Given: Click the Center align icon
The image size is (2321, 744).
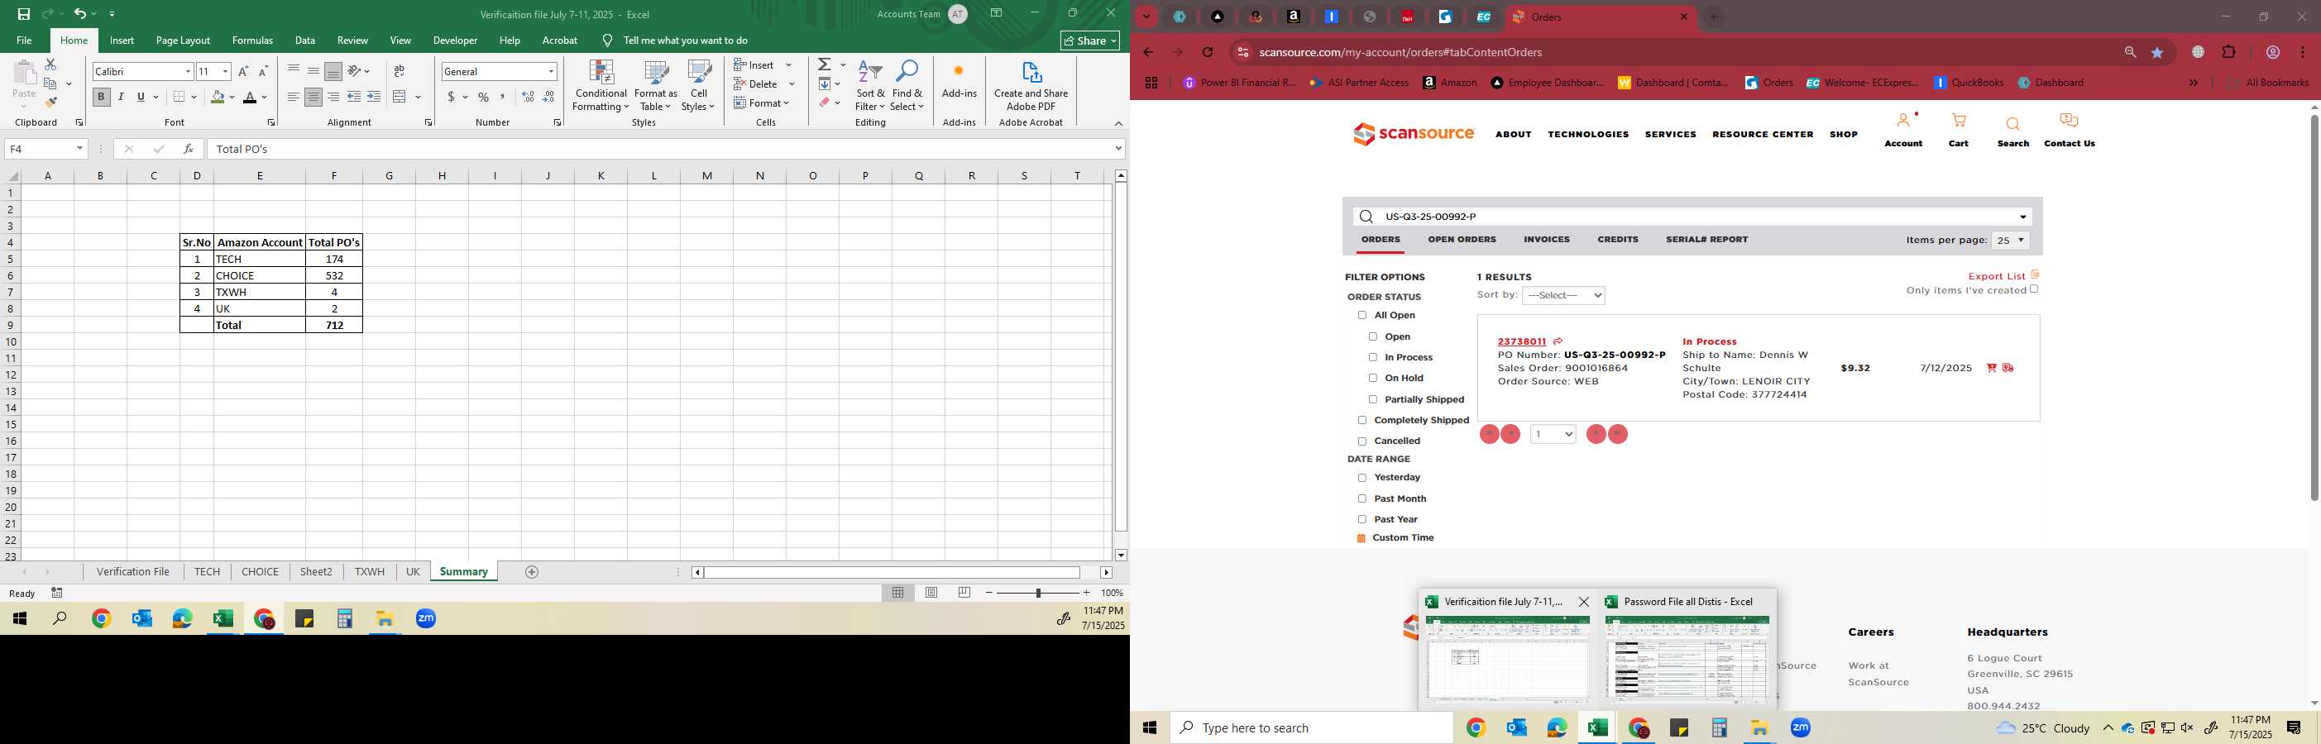Looking at the screenshot, I should pos(313,97).
